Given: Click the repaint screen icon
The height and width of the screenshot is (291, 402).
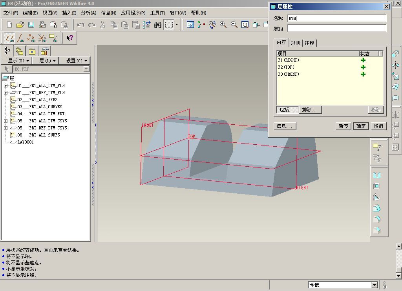Looking at the screenshot, I should tap(190, 25).
